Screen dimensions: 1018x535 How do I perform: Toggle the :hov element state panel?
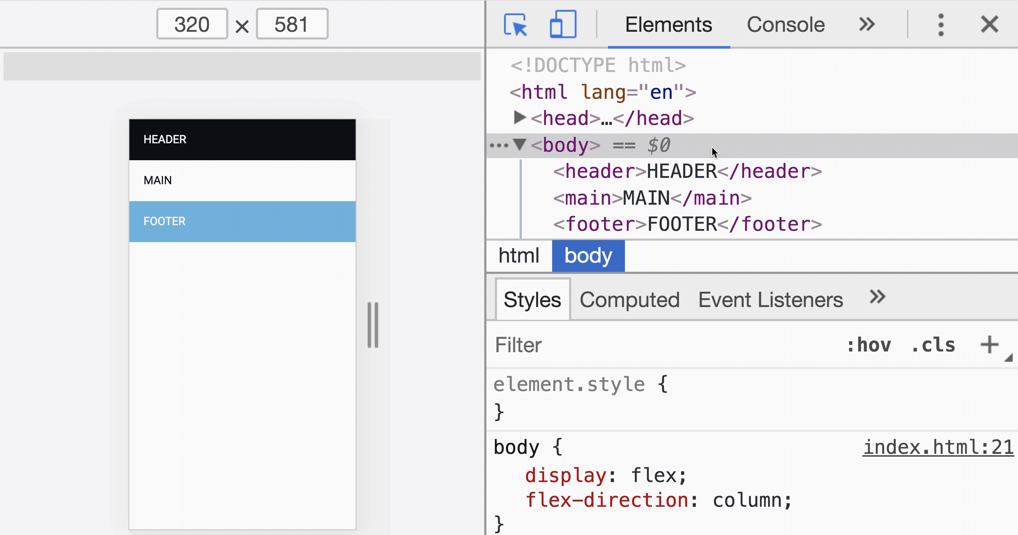[868, 345]
